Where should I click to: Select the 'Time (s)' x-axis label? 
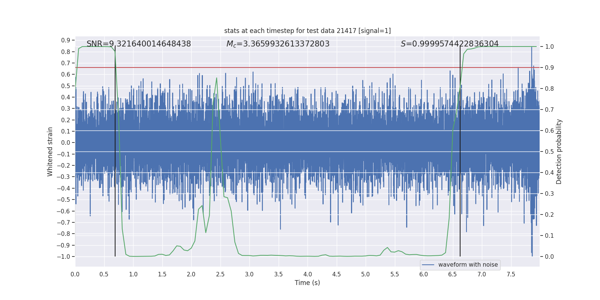307,283
